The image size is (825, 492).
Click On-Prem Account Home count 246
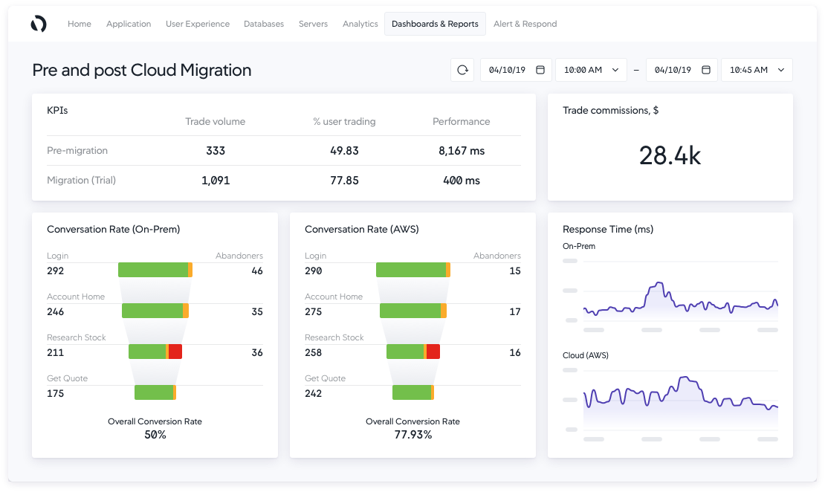pos(55,312)
